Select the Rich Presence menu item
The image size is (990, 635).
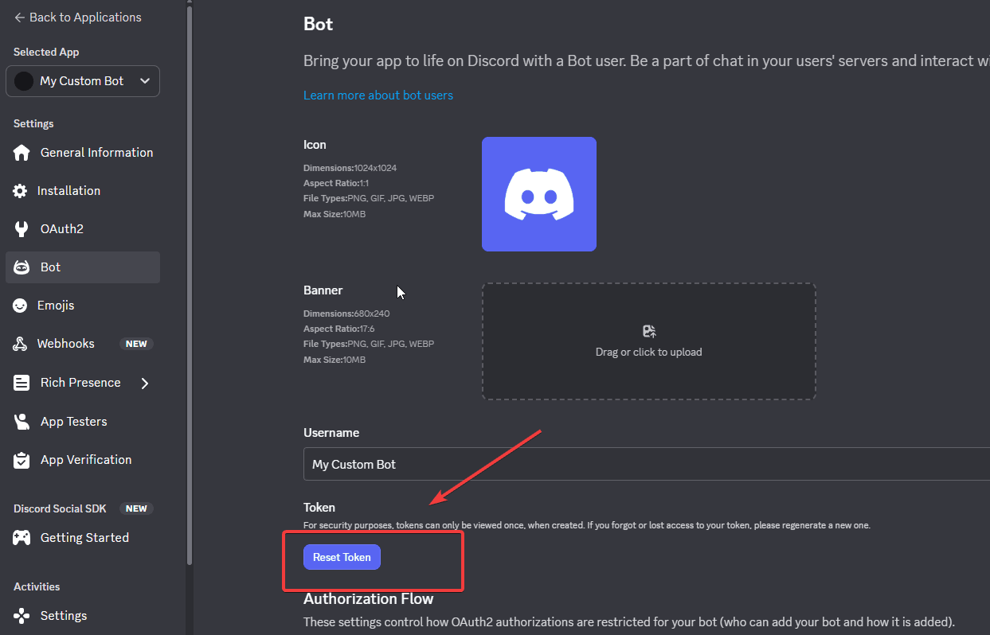point(80,383)
